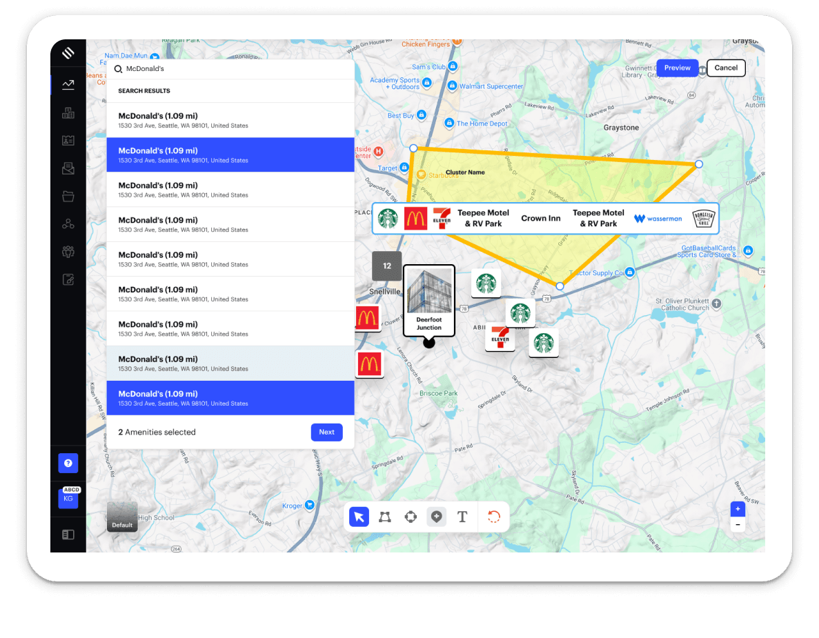
Task: Click the Graystone map label
Action: click(621, 128)
